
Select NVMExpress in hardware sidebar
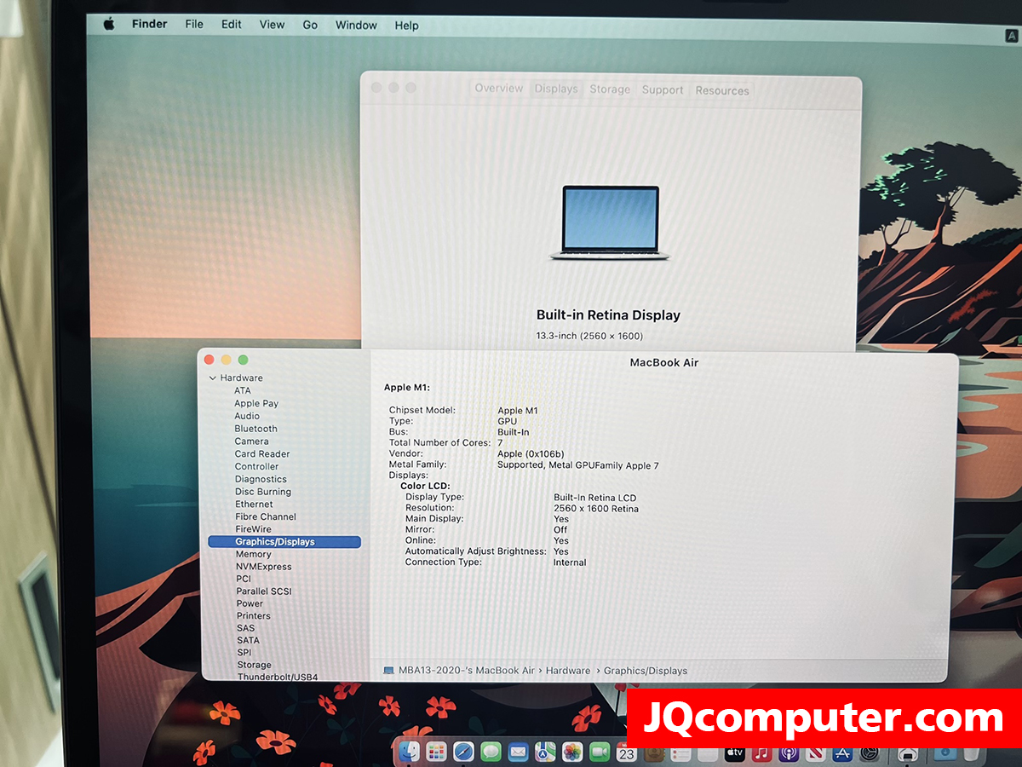pos(264,567)
